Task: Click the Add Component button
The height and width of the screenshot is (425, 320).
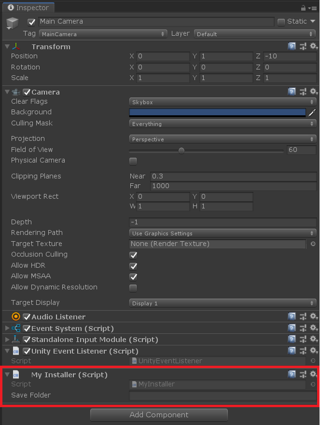Action: (159, 415)
